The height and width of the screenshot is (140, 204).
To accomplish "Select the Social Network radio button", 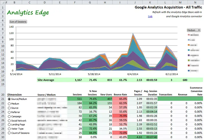I will pos(9,121).
